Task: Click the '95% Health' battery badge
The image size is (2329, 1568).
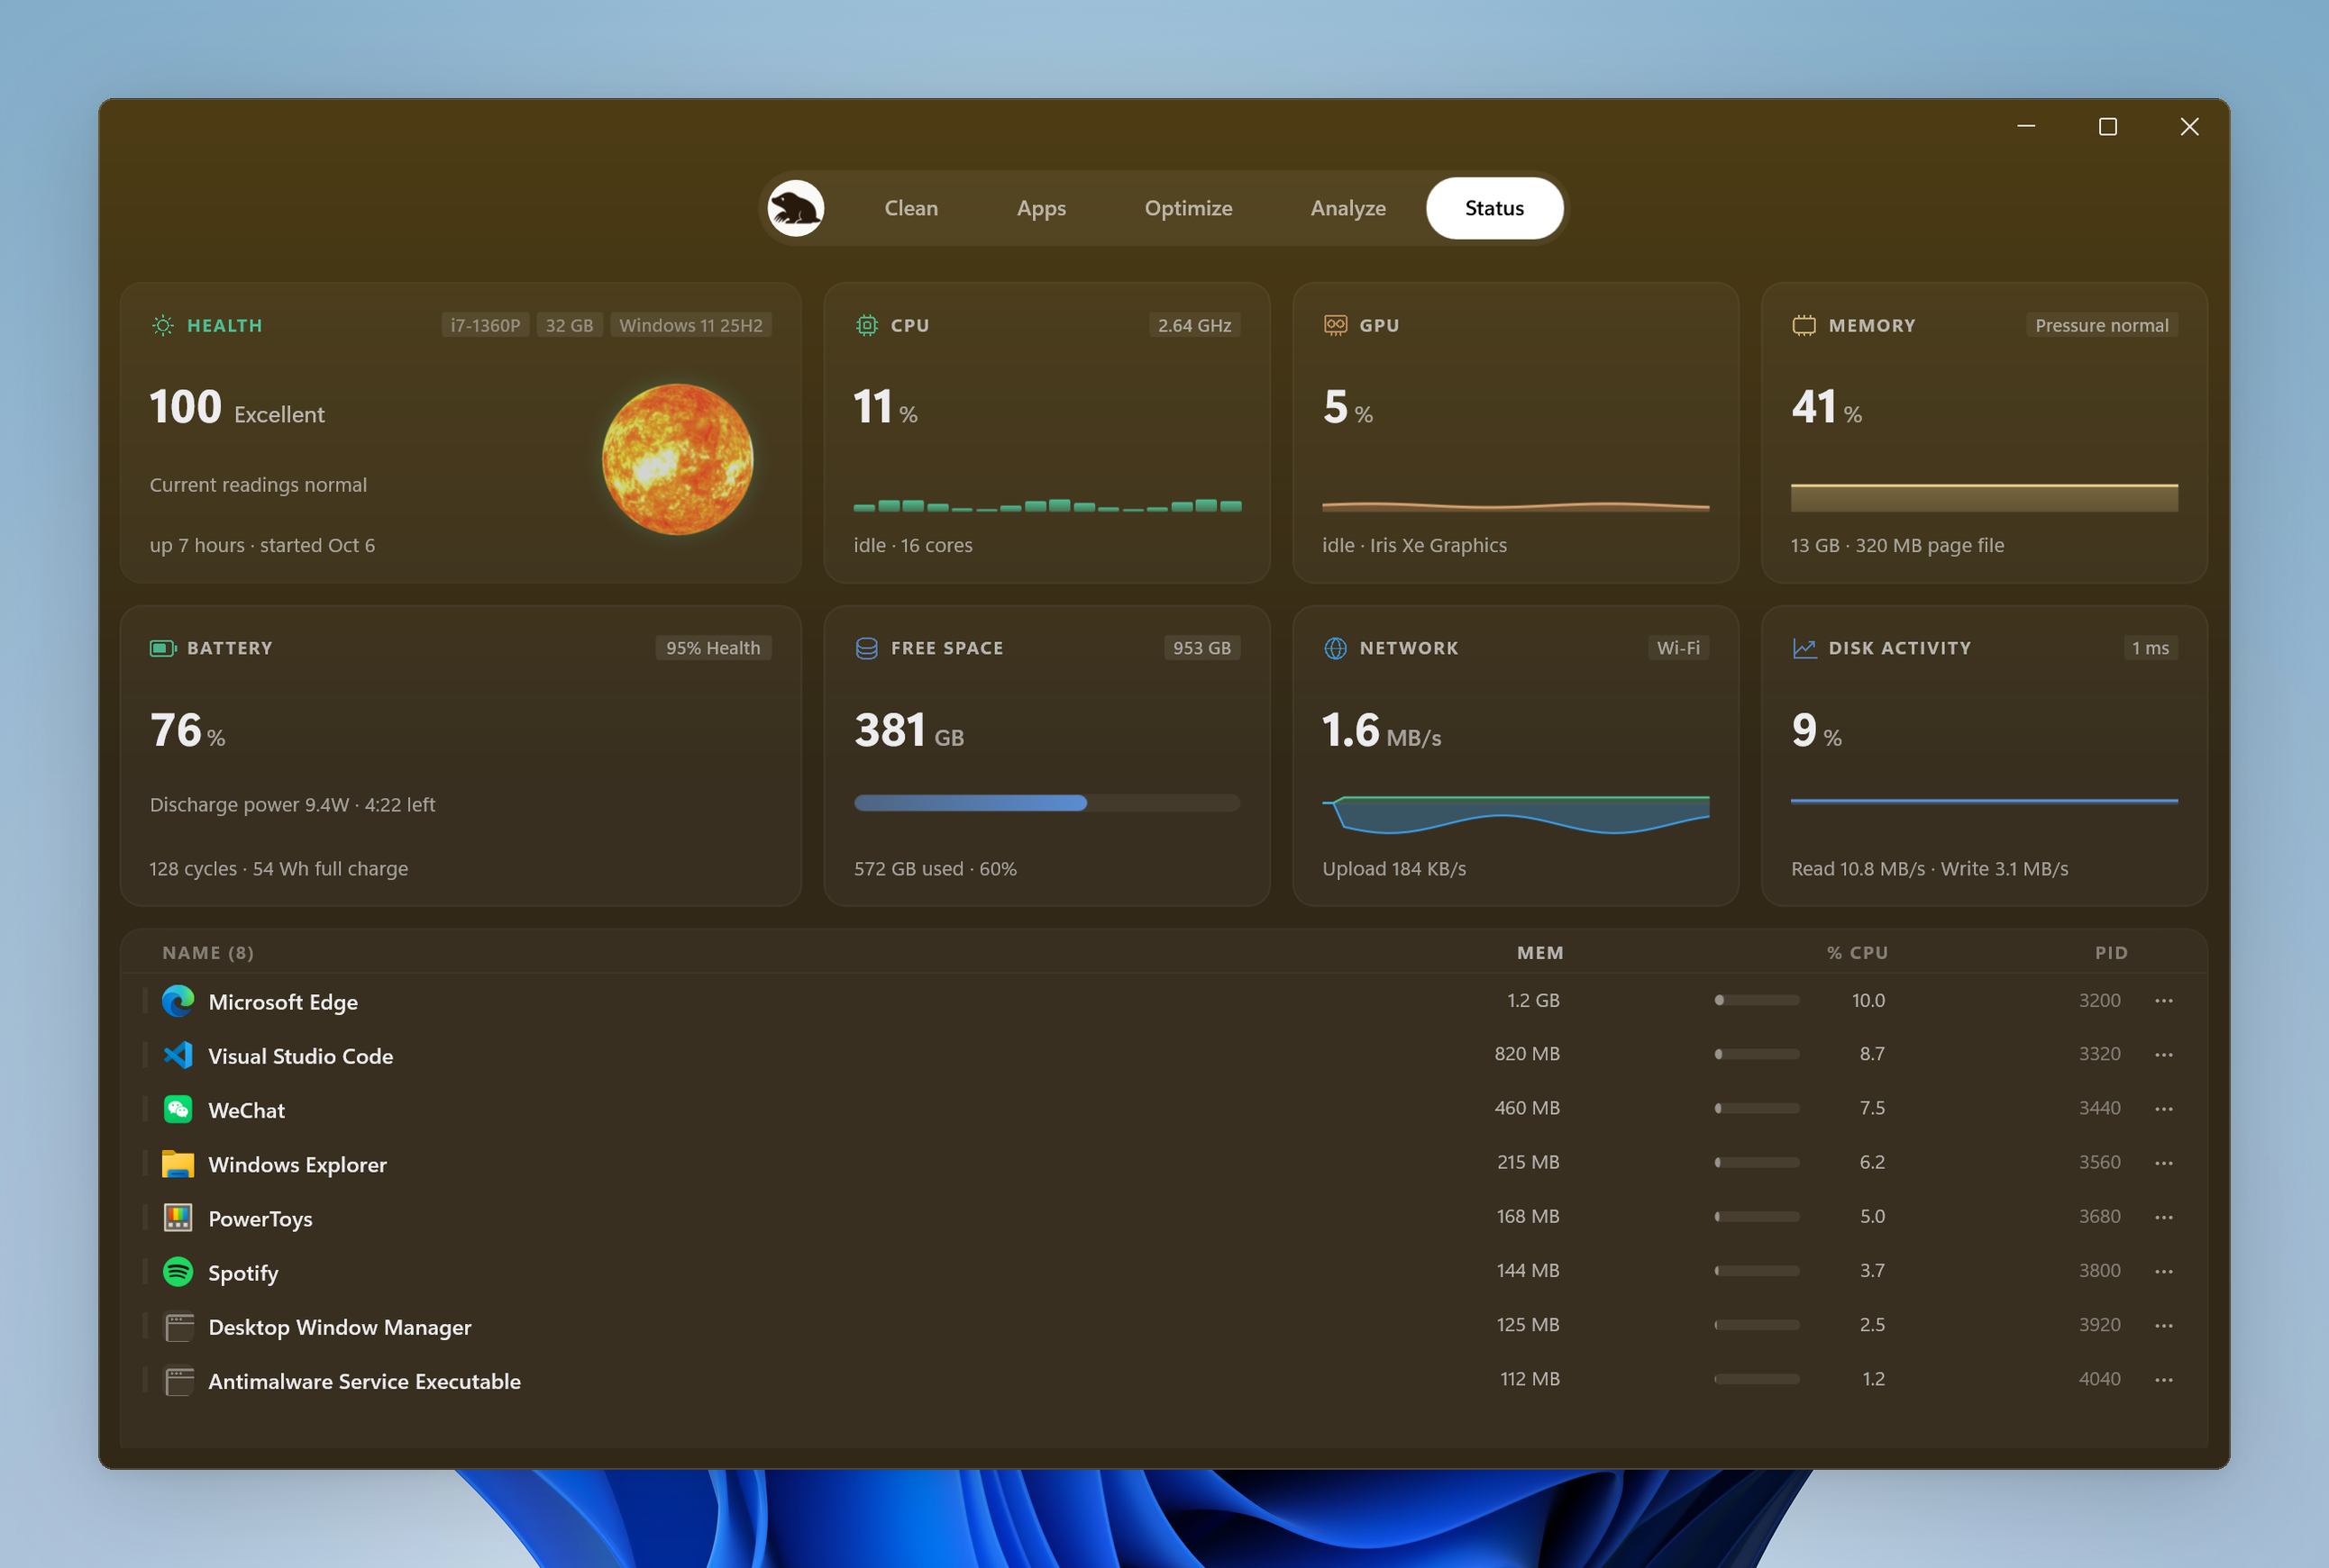Action: tap(713, 647)
